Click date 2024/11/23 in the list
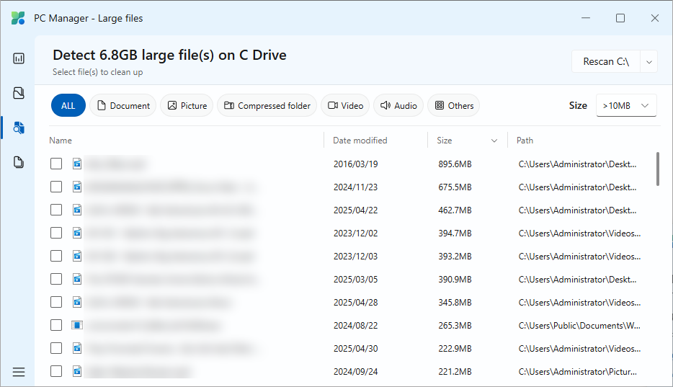Screen dimensions: 673x387 (356, 187)
